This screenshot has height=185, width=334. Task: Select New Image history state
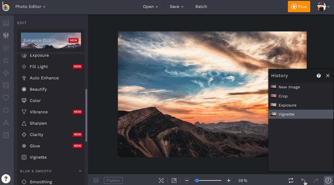click(x=301, y=87)
